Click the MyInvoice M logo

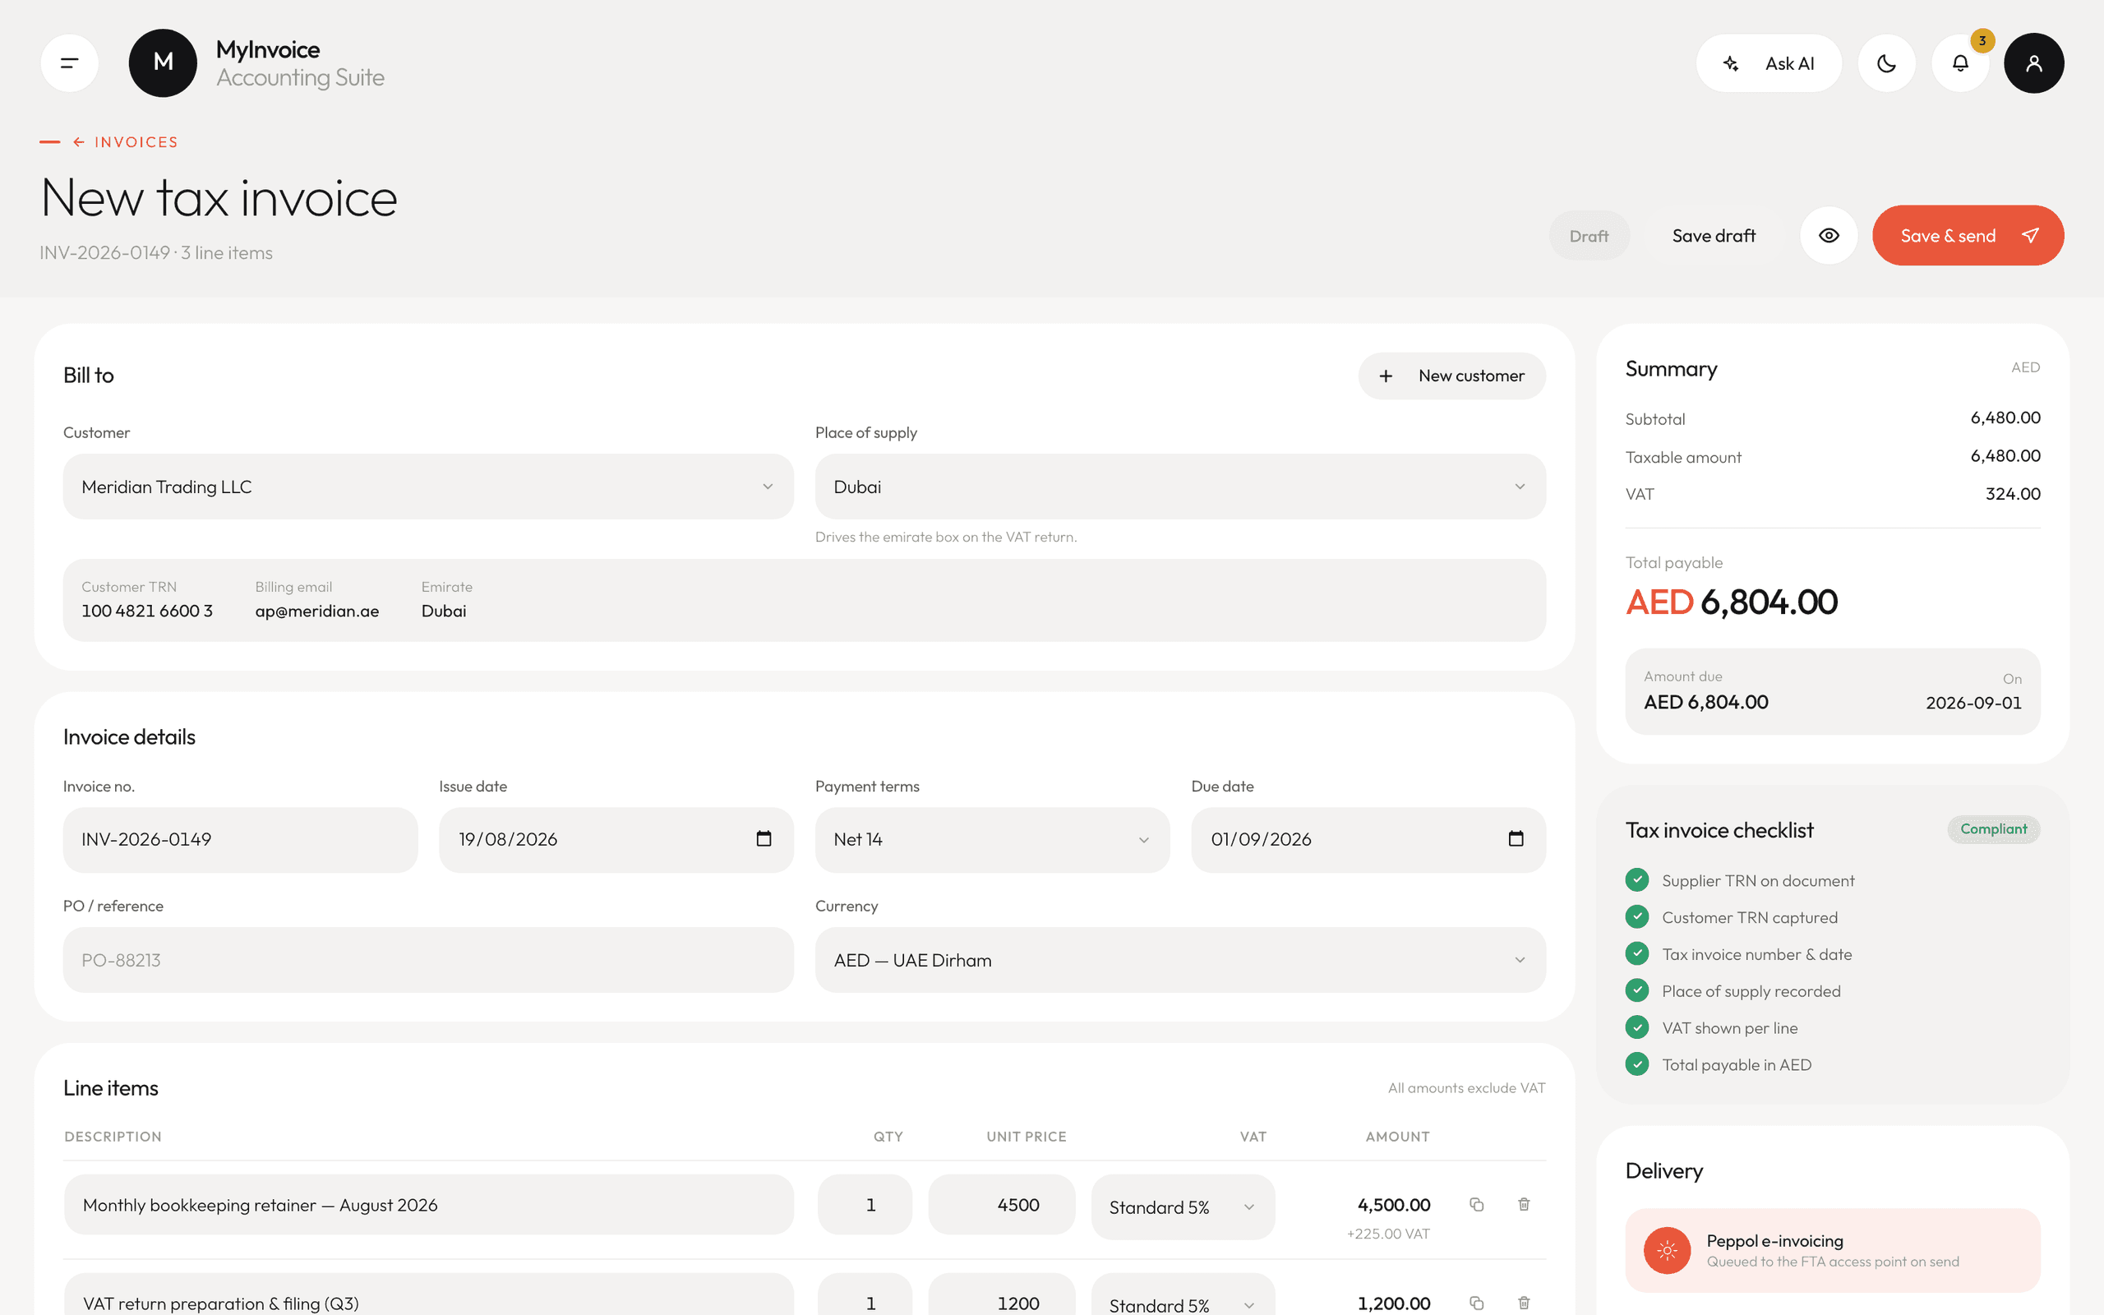tap(163, 62)
